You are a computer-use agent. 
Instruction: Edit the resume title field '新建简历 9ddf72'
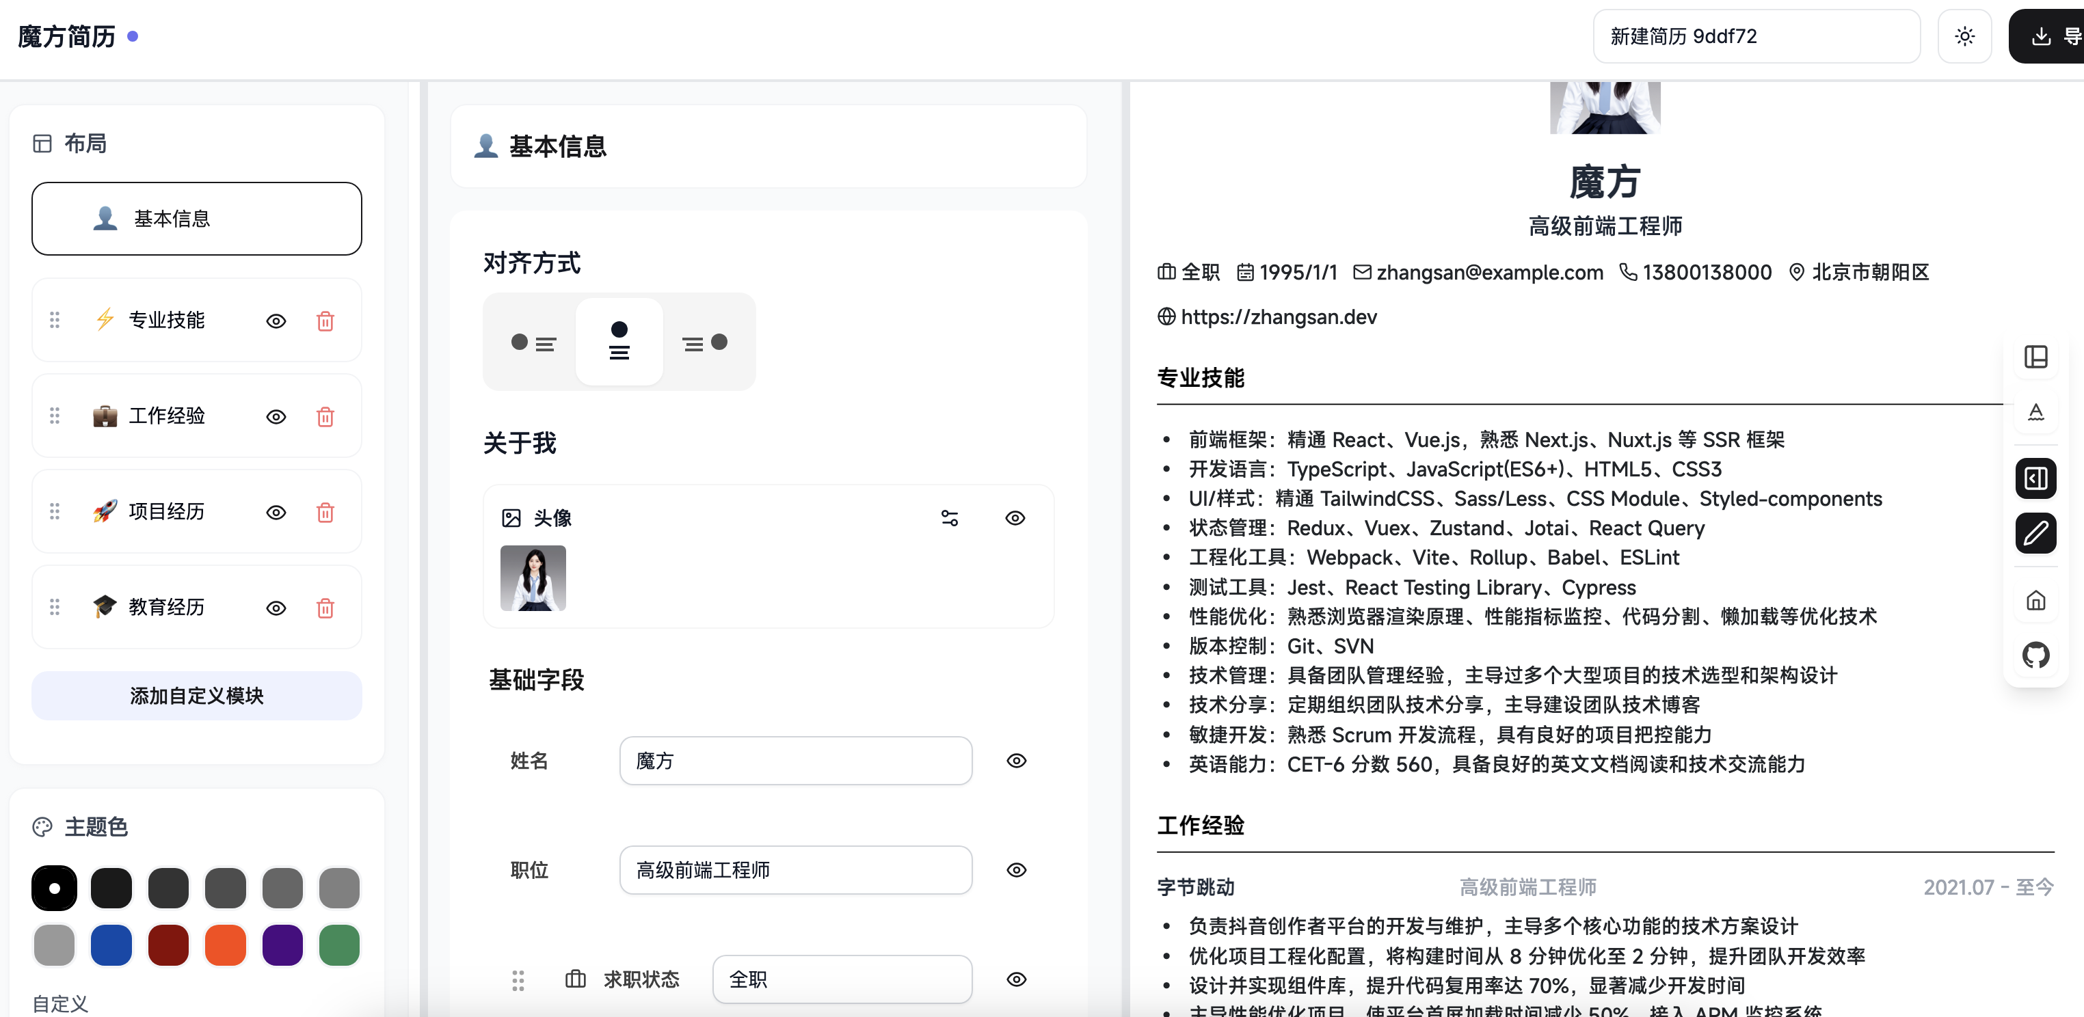pos(1756,36)
